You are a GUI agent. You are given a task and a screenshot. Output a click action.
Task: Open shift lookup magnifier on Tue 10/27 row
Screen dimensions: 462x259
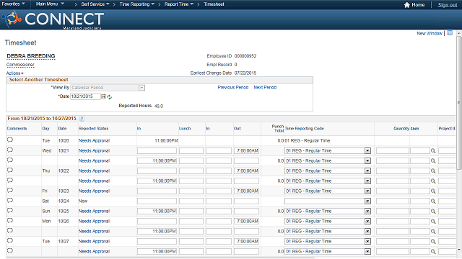click(433, 242)
